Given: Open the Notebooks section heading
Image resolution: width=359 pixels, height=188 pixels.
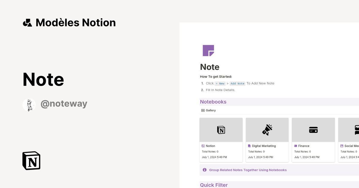Looking at the screenshot, I should (213, 102).
